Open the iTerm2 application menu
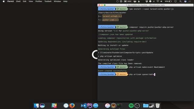Screen dimensions: 194x109 [x=10, y=1]
